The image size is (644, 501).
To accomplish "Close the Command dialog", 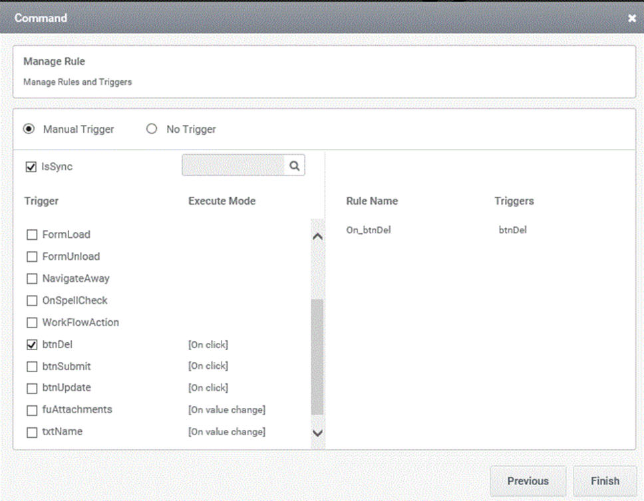I will [631, 18].
